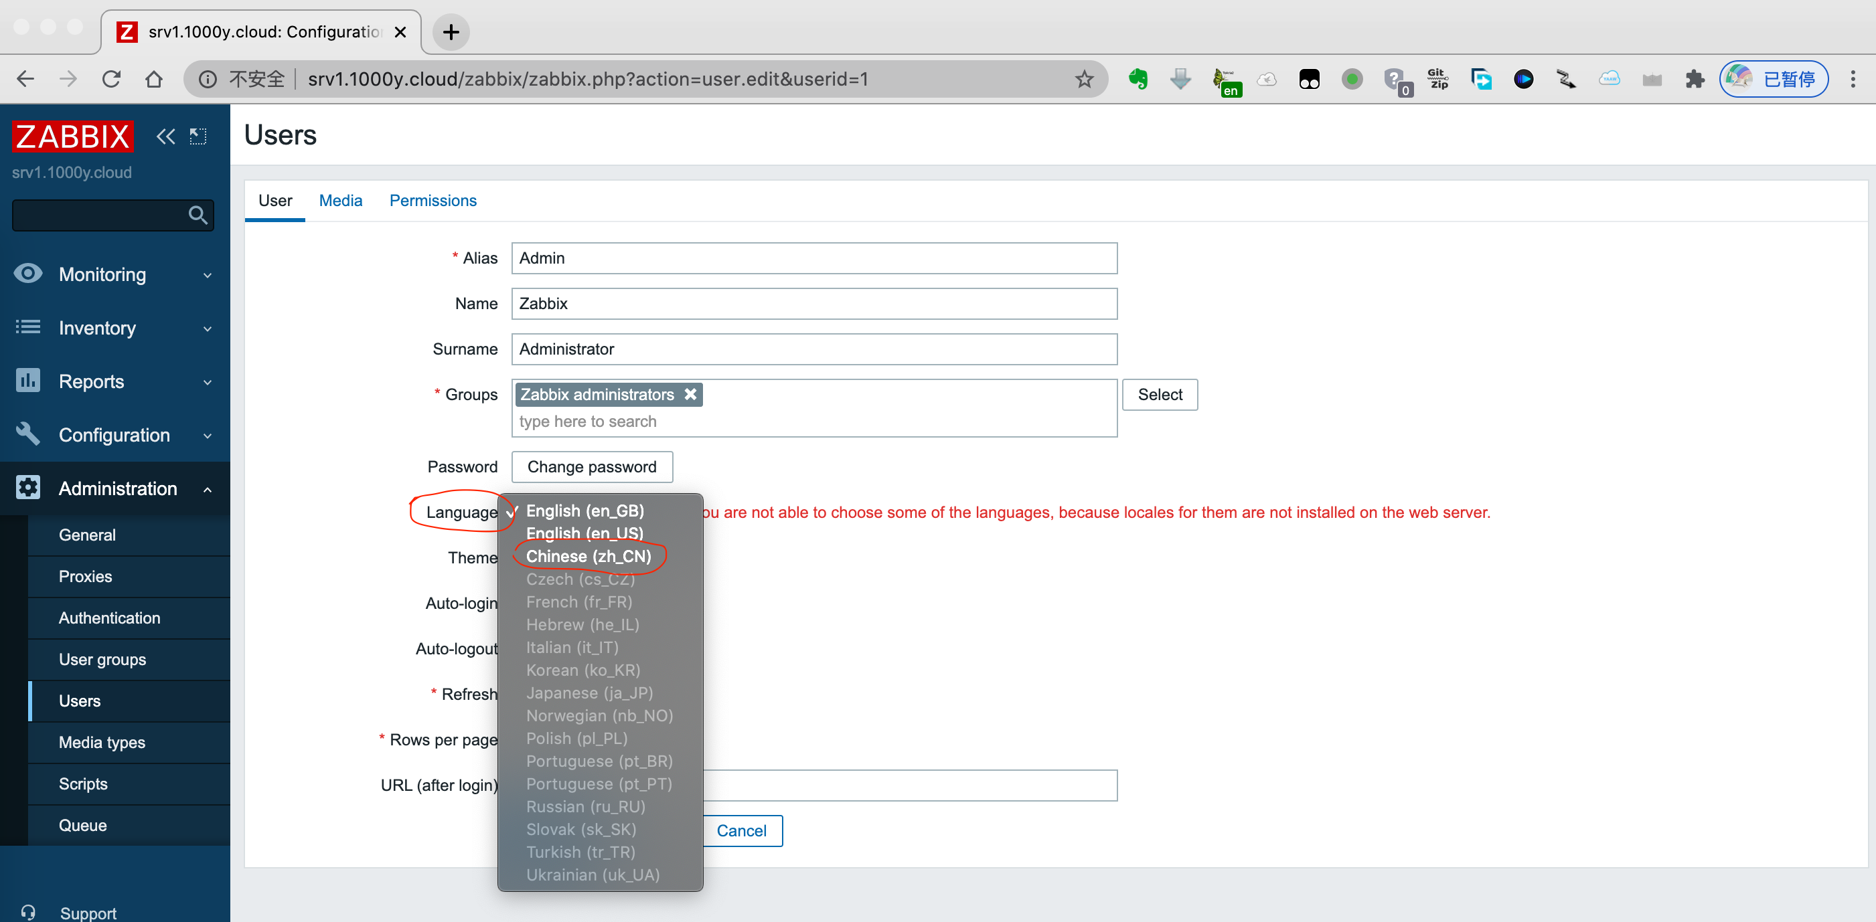Click into the Alias field

coord(813,258)
